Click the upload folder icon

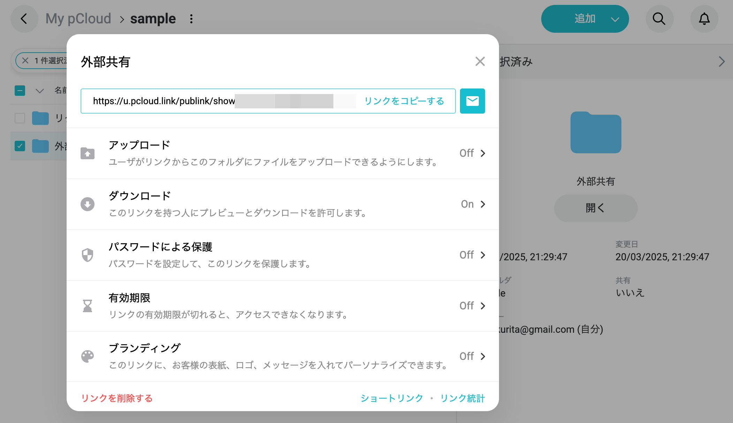(x=88, y=153)
